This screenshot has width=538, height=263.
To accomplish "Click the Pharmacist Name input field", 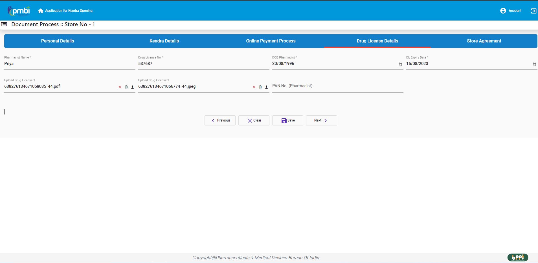I will click(x=69, y=64).
